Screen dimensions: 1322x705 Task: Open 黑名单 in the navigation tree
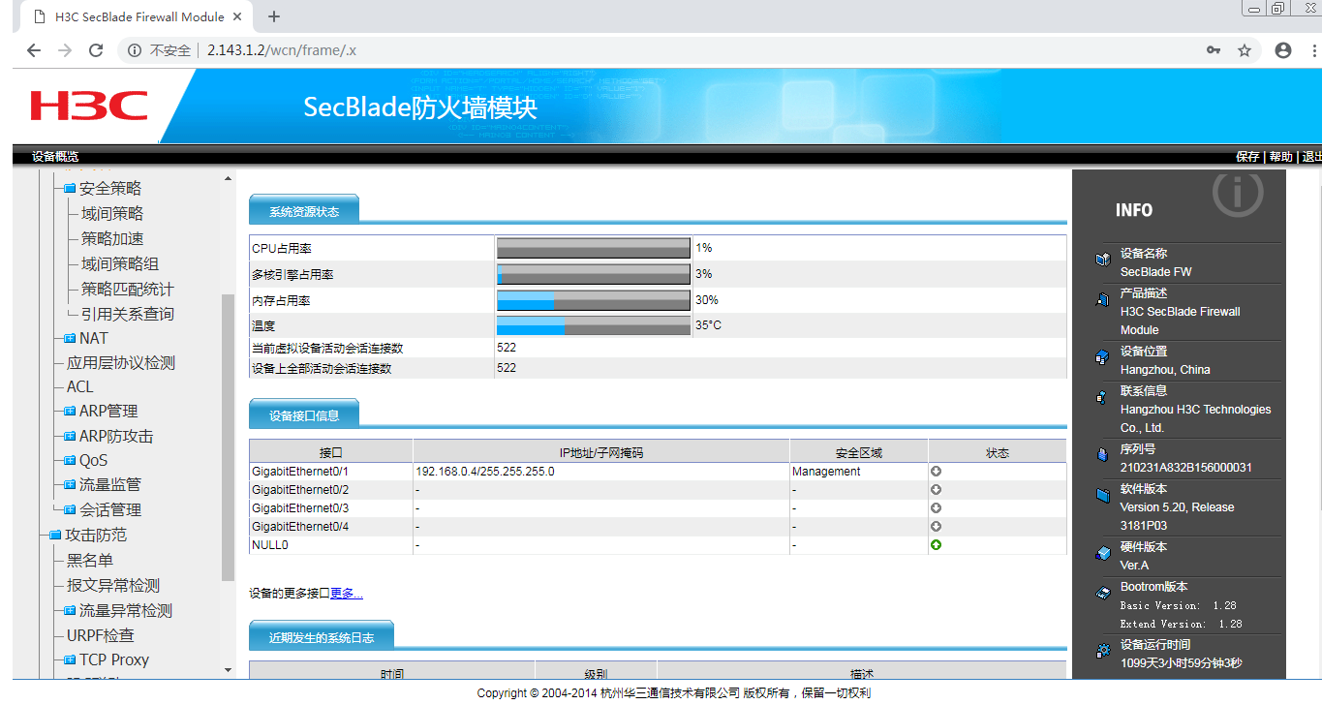[x=90, y=560]
